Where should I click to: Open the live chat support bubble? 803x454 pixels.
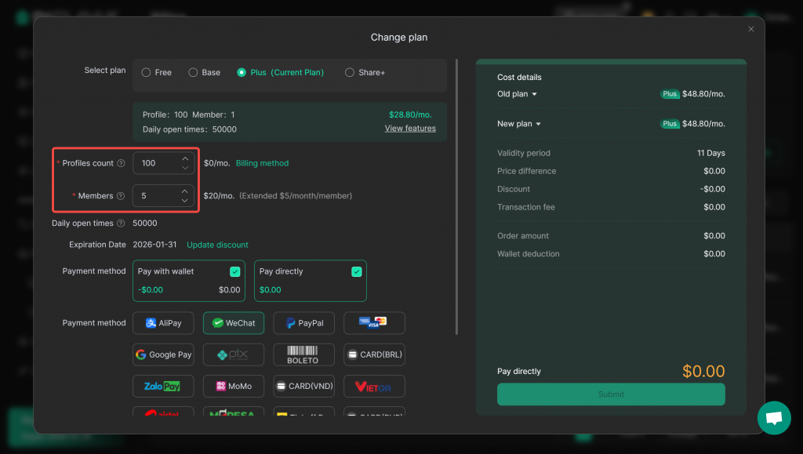[x=774, y=418]
